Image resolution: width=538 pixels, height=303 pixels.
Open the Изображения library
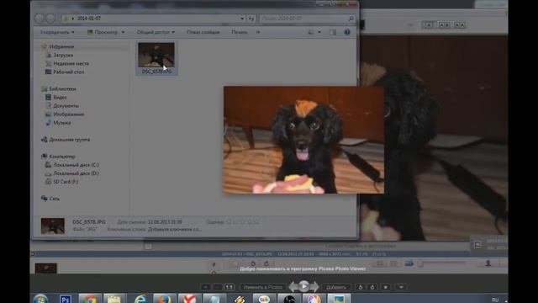[69, 114]
